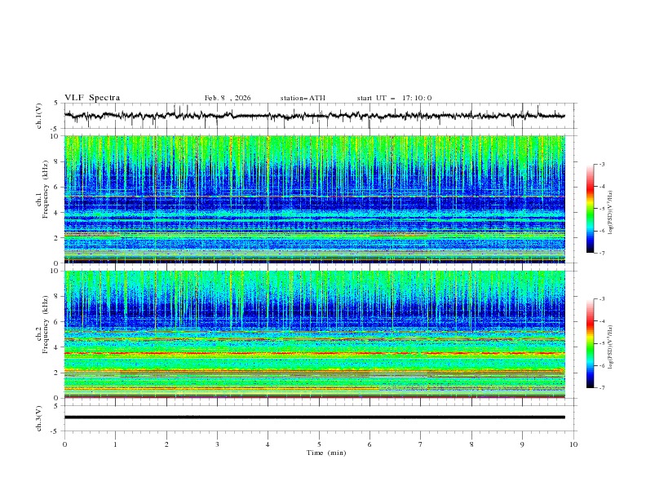Image resolution: width=646 pixels, height=499 pixels.
Task: Click the "Time (min)" axis label
Action: 325,453
